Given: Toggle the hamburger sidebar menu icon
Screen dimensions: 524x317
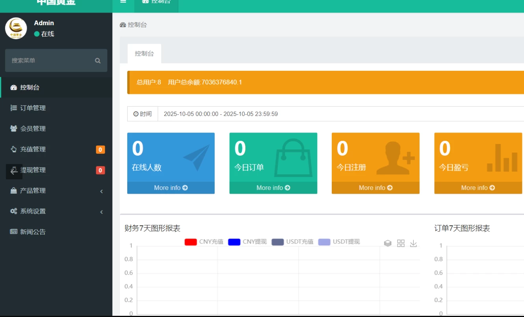Looking at the screenshot, I should click(123, 2).
